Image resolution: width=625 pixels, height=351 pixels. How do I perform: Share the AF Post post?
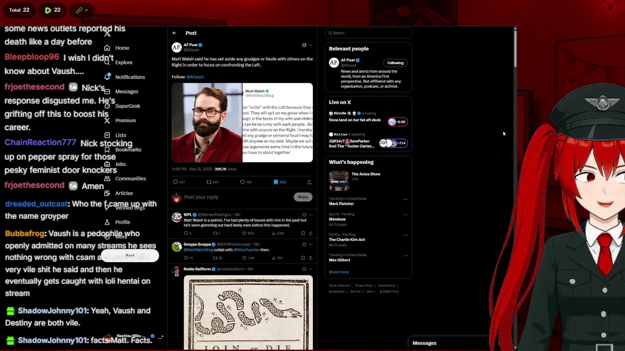(309, 182)
